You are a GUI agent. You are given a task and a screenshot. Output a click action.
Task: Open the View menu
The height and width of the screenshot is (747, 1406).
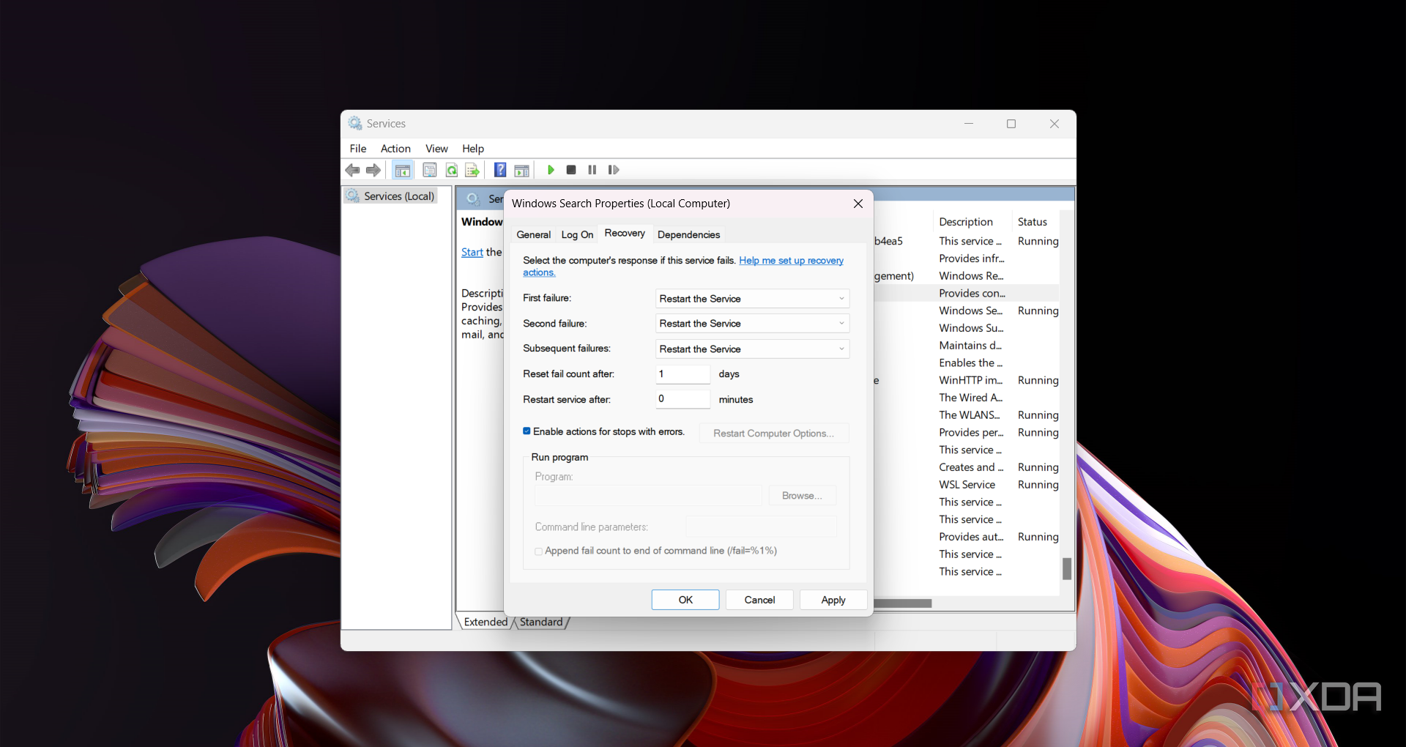[436, 149]
